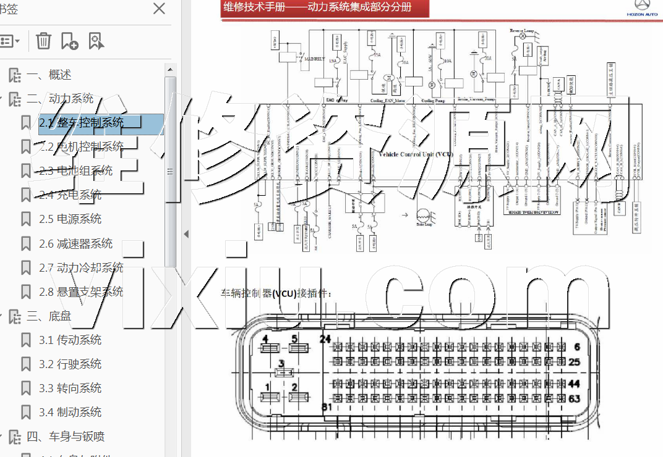663x457 pixels.
Task: Click the add new bookmark icon
Action: [x=69, y=41]
